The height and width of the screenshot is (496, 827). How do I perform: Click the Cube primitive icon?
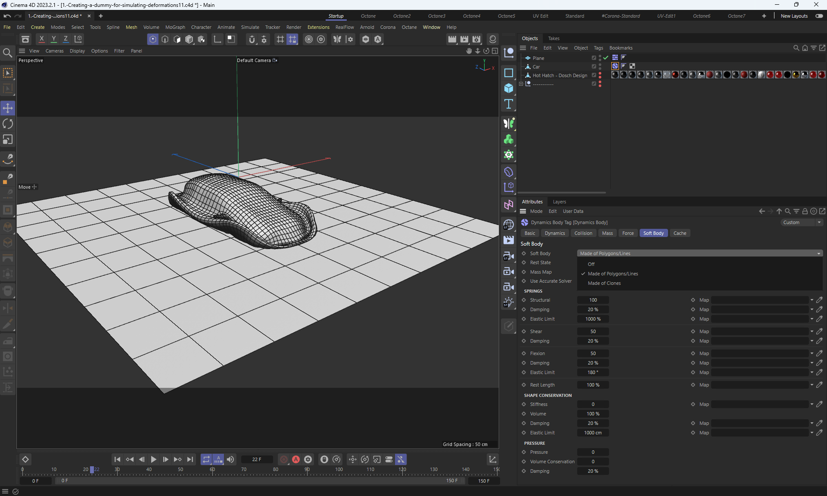point(509,88)
